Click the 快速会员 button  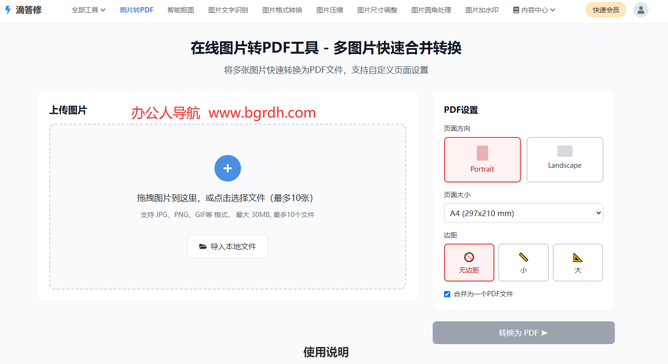(x=606, y=10)
